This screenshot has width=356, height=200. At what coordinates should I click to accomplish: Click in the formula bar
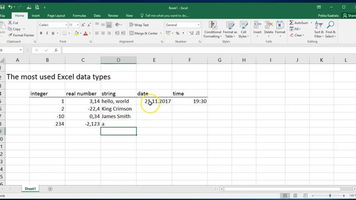coord(209,50)
